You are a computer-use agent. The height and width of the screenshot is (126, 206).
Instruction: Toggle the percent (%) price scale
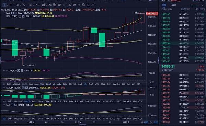point(151,122)
